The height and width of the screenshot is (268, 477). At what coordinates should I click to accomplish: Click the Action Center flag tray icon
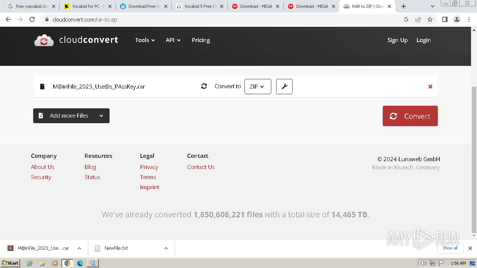441,263
